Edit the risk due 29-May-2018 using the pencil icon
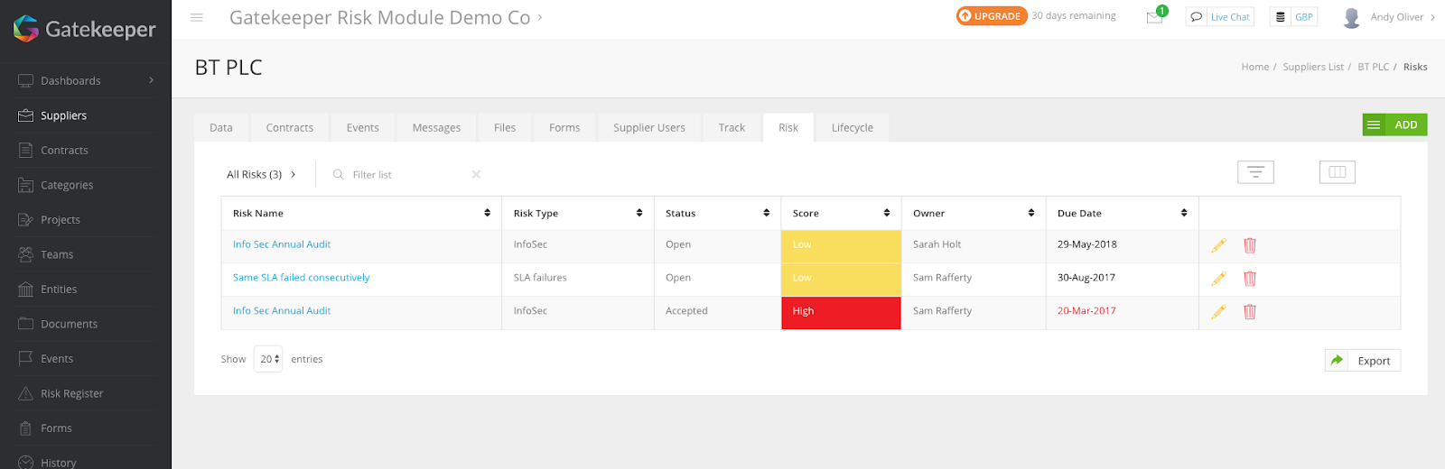Viewport: 1445px width, 469px height. (1218, 245)
